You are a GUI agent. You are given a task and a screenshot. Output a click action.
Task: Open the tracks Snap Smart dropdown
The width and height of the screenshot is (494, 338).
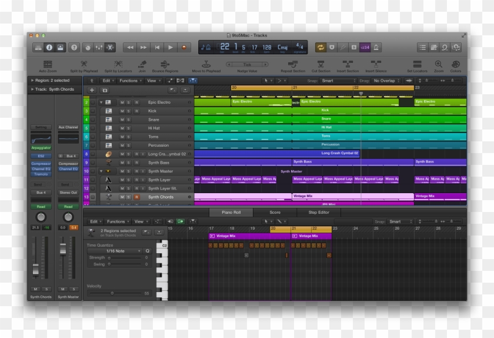pyautogui.click(x=338, y=81)
